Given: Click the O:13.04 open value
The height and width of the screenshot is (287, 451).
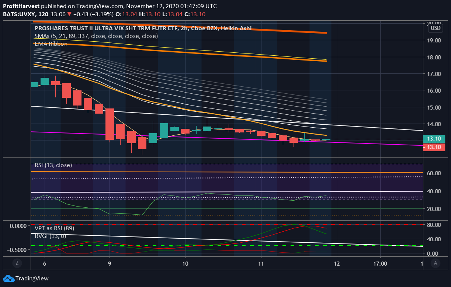Looking at the screenshot, I should tap(126, 14).
